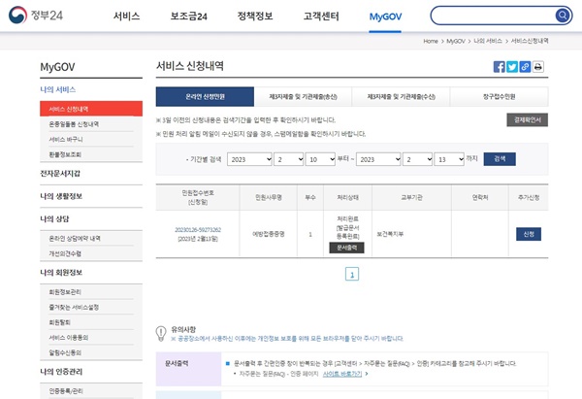Switch to 제3자제출 및 기관제출(수신) tab
Screen dimensions: 582x399
click(x=401, y=96)
